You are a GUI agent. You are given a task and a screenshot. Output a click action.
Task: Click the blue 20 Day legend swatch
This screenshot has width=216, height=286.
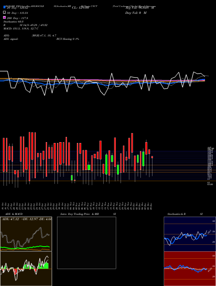point(4,7)
